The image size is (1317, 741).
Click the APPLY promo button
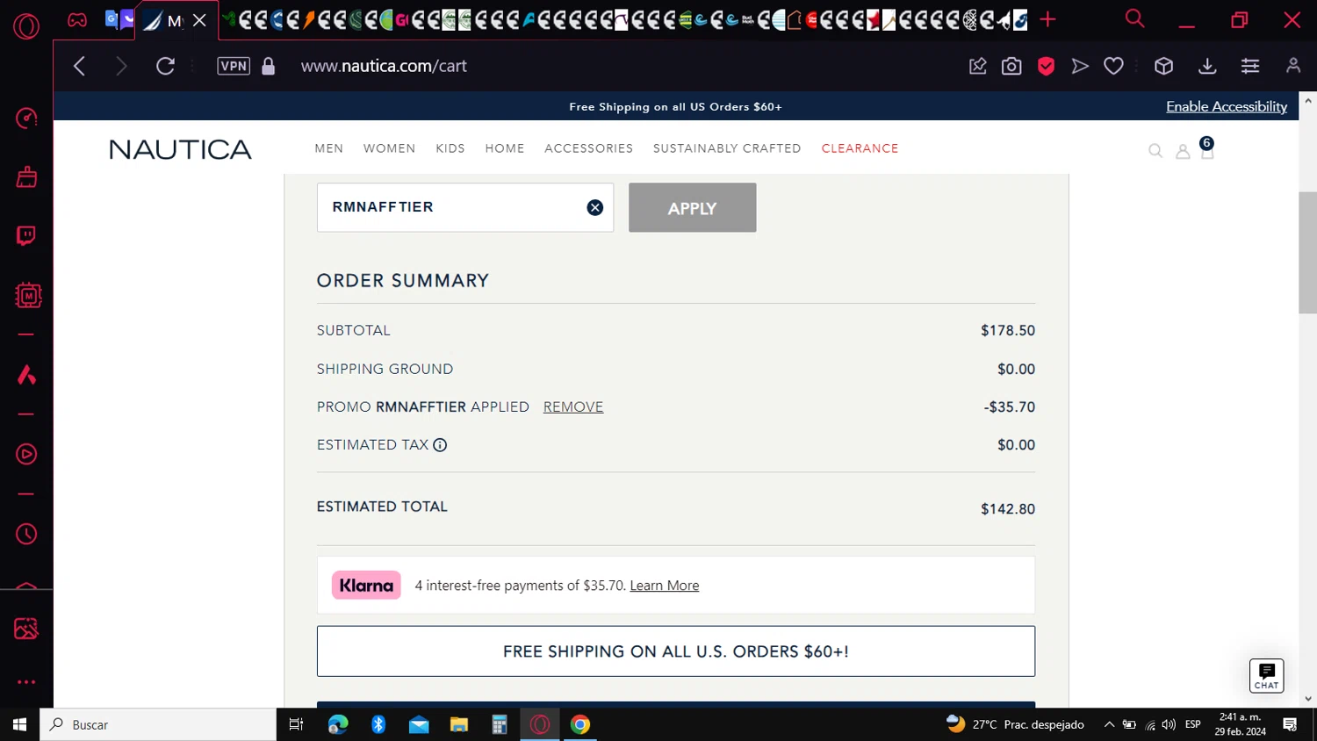point(692,207)
